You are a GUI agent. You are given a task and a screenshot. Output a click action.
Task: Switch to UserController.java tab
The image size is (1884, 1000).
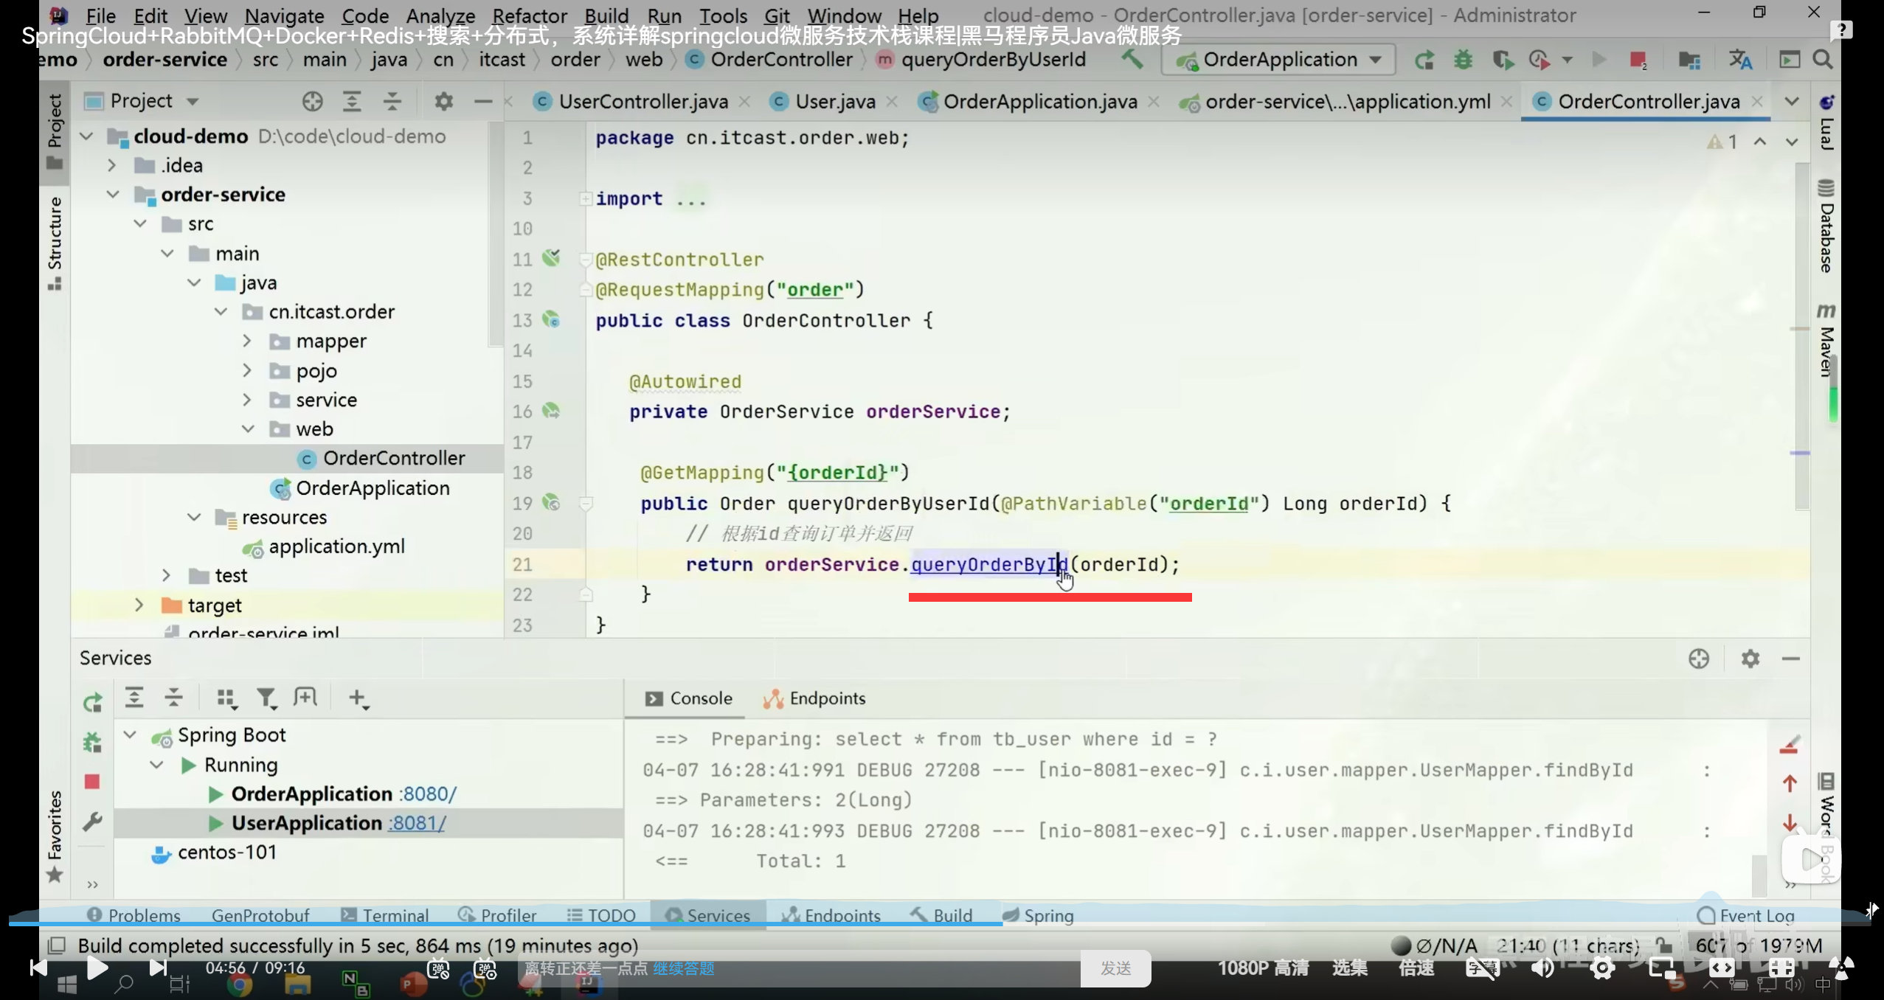click(642, 102)
